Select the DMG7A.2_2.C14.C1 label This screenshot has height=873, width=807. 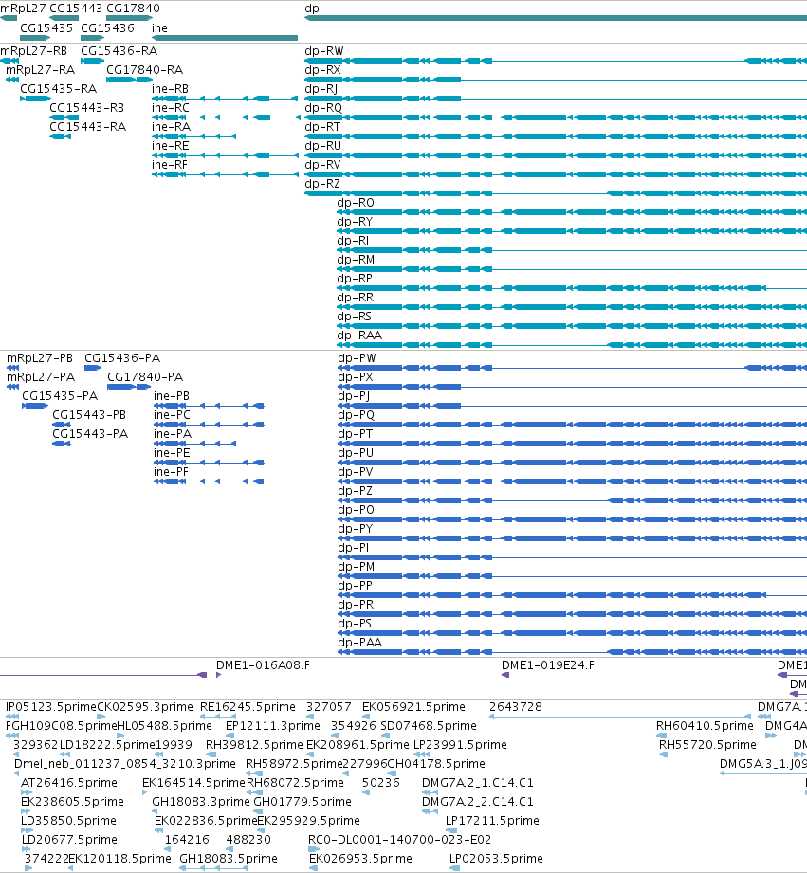pos(478,802)
